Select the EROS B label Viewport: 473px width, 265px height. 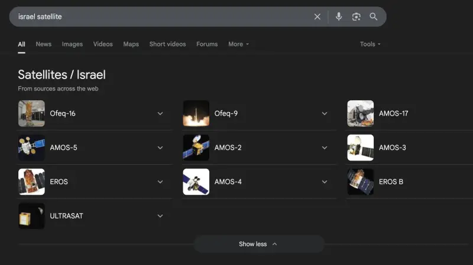[391, 182]
